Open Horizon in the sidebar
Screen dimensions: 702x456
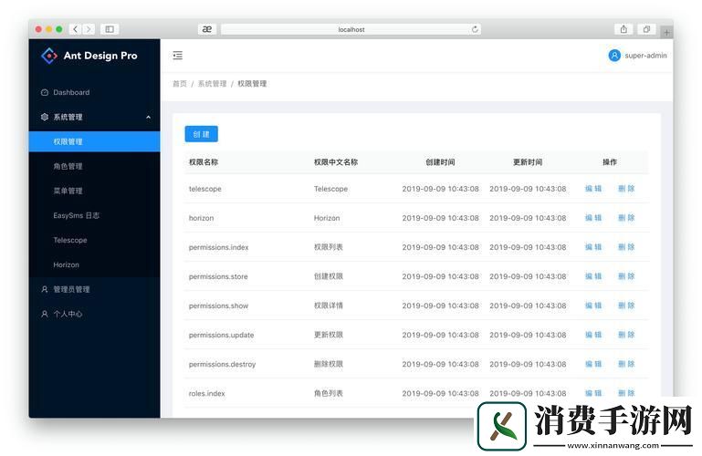click(x=94, y=264)
